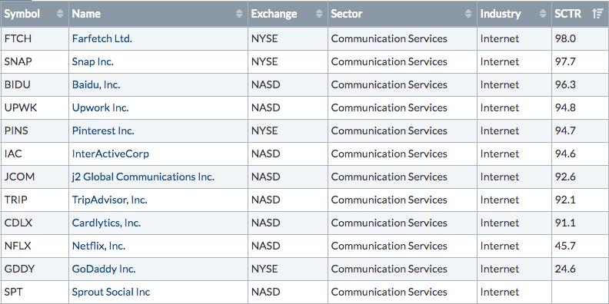Viewport: 609px width, 304px height.
Task: Open Pinterest Inc. link
Action: click(x=103, y=131)
